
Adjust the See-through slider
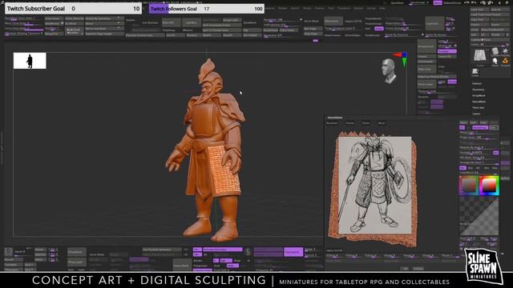pos(419,3)
